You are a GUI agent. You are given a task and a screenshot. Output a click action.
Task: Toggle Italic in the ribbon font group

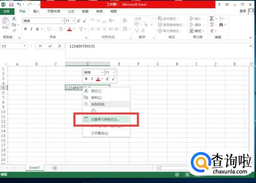pyautogui.click(x=32, y=29)
